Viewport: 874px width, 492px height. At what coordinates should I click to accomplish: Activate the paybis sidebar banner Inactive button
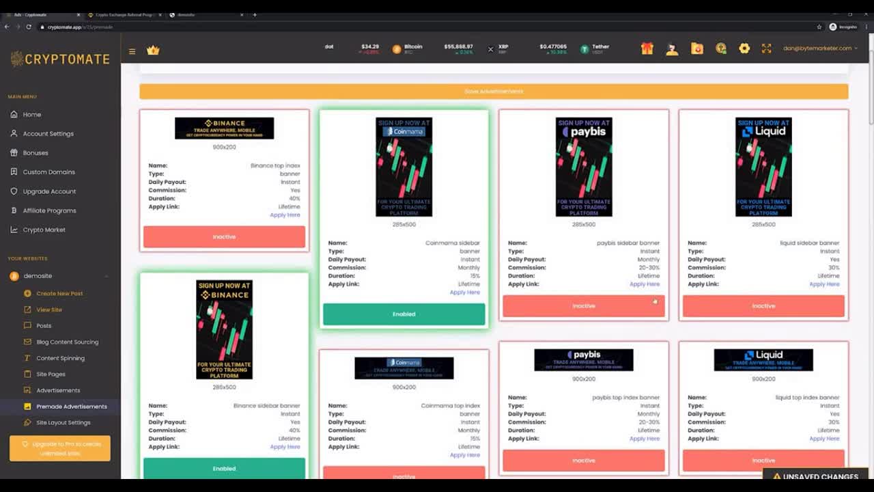[x=584, y=306]
